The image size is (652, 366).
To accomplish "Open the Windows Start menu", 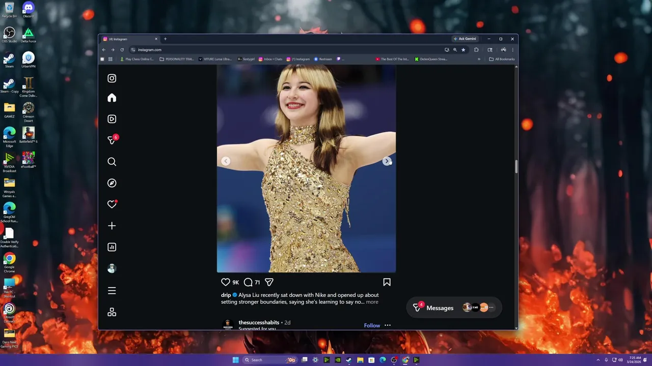I will pyautogui.click(x=235, y=360).
